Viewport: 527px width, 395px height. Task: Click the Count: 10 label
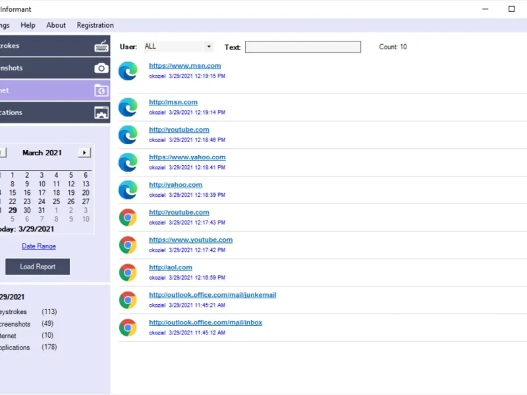pyautogui.click(x=393, y=47)
